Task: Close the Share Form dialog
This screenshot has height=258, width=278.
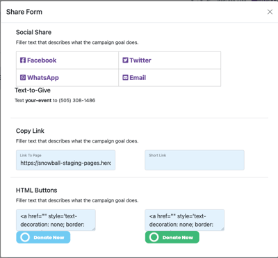Action: point(270,12)
